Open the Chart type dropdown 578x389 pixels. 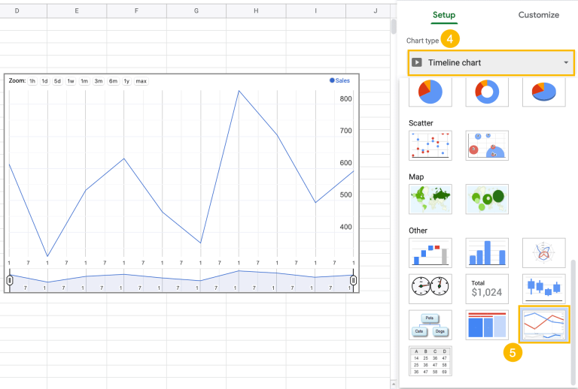(x=491, y=63)
